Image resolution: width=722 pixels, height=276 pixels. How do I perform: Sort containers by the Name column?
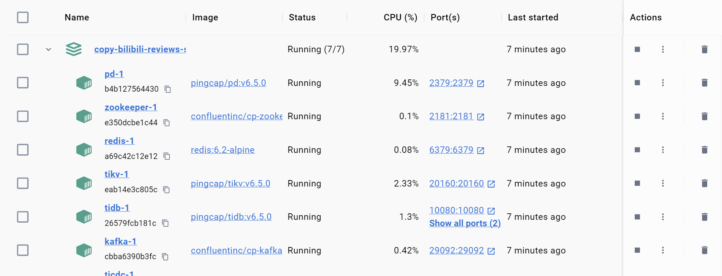(77, 17)
